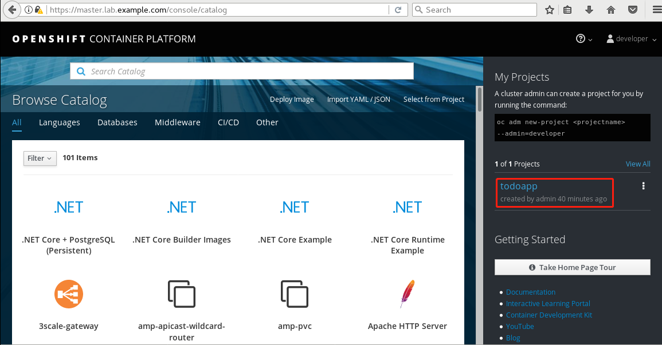Click the OpenShift Container Platform logo
The height and width of the screenshot is (345, 662).
pos(104,39)
